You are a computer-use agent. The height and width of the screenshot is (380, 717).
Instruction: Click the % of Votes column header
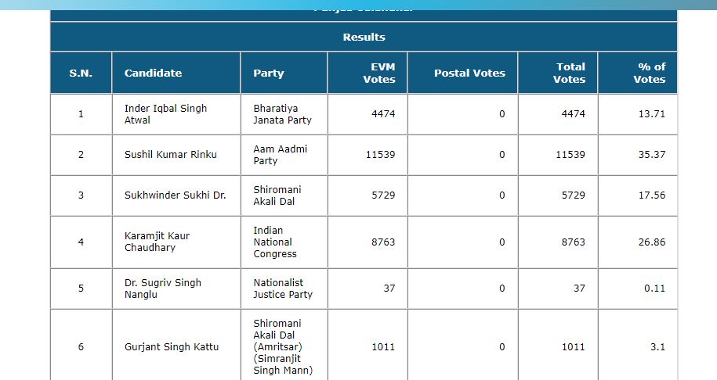coord(650,73)
